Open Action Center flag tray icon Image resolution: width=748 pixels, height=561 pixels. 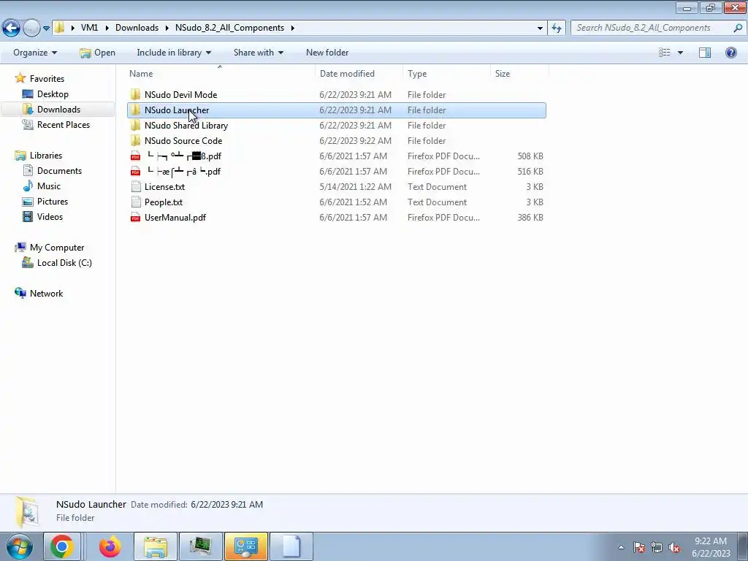point(639,547)
